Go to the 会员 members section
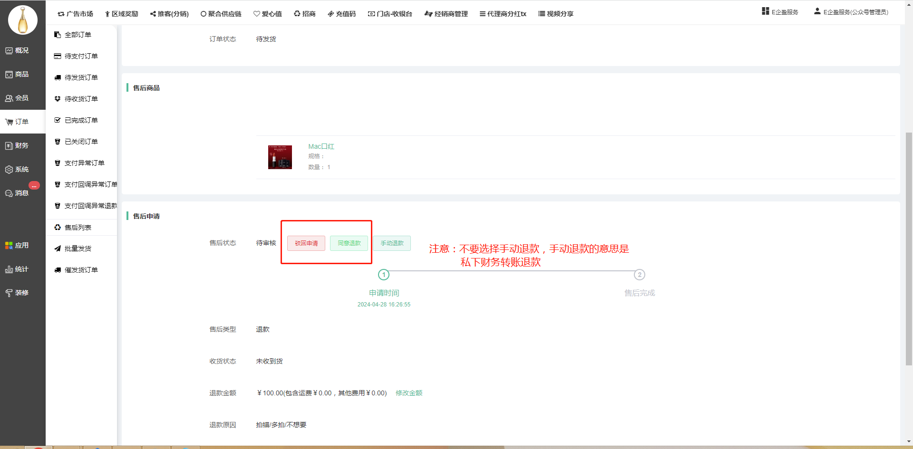The width and height of the screenshot is (913, 449). click(x=17, y=98)
